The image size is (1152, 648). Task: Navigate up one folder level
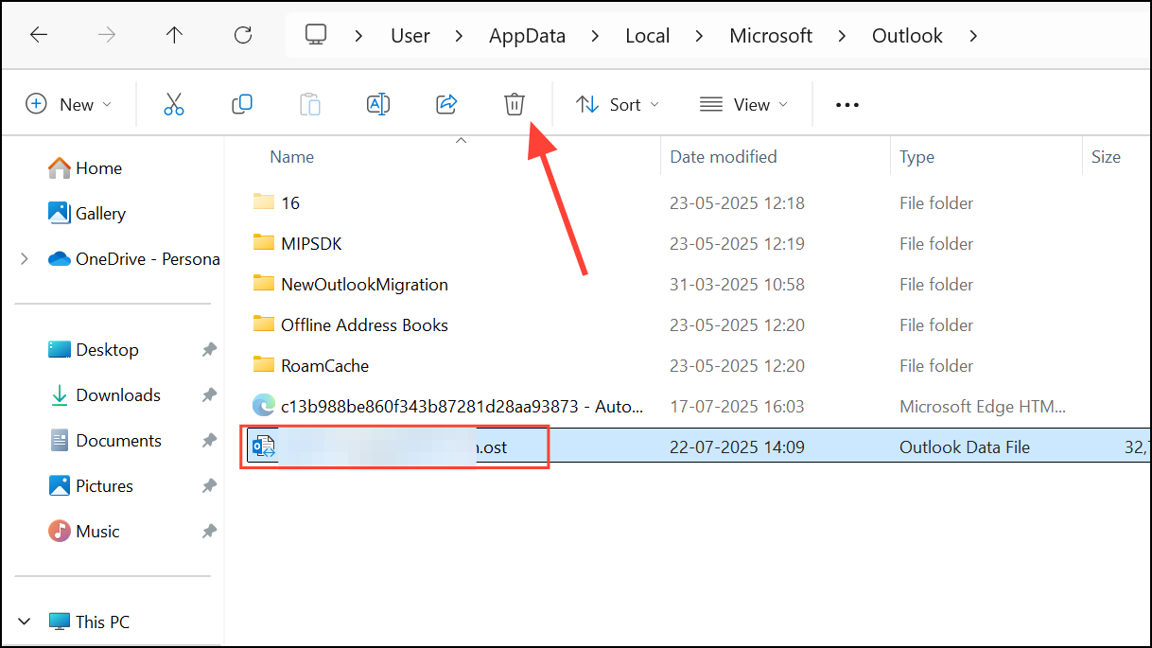click(174, 36)
